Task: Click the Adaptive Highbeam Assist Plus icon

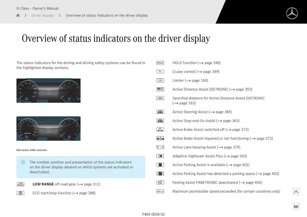Action: coord(160,156)
